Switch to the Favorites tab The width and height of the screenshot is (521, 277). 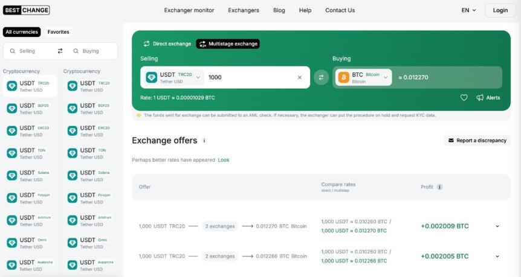click(x=59, y=32)
